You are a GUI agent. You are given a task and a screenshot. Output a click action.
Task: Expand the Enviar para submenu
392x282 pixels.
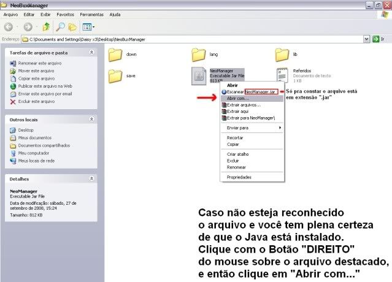click(x=252, y=128)
